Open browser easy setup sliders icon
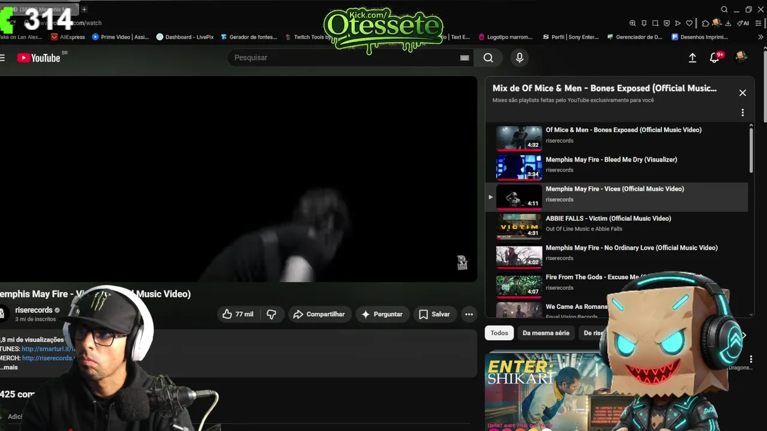This screenshot has height=431, width=767. point(759,23)
